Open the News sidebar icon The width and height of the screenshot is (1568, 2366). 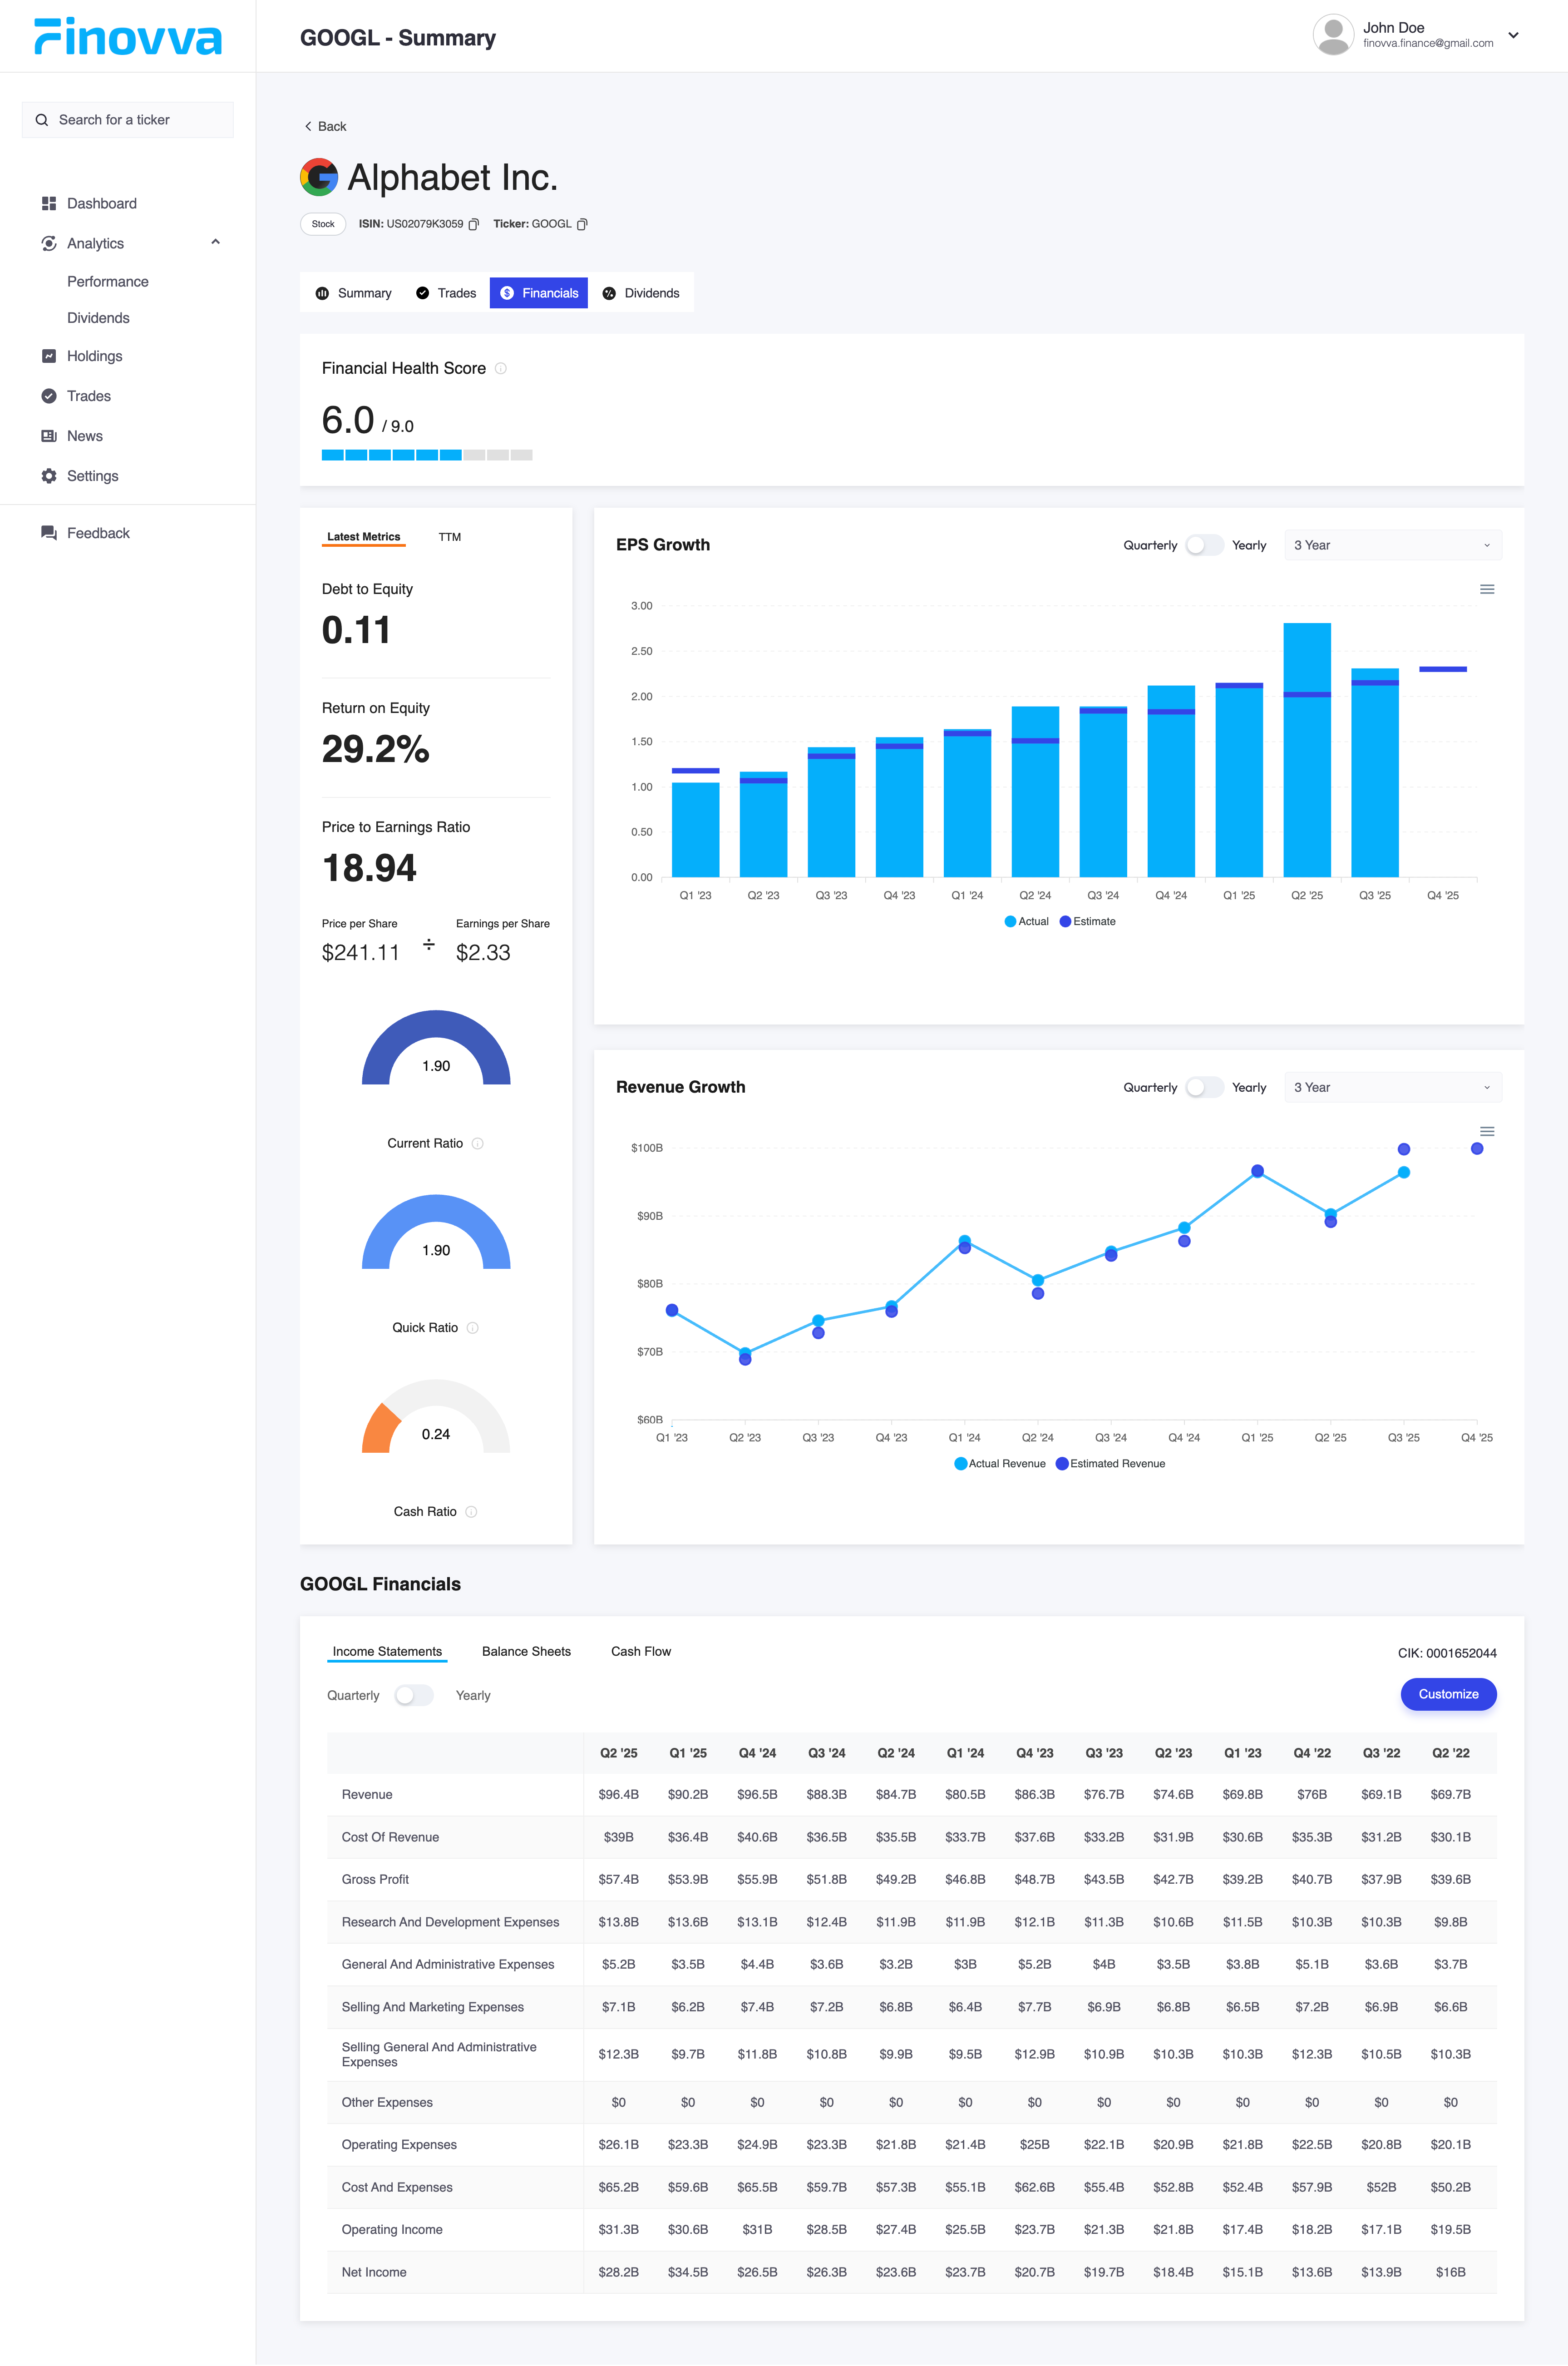(49, 436)
